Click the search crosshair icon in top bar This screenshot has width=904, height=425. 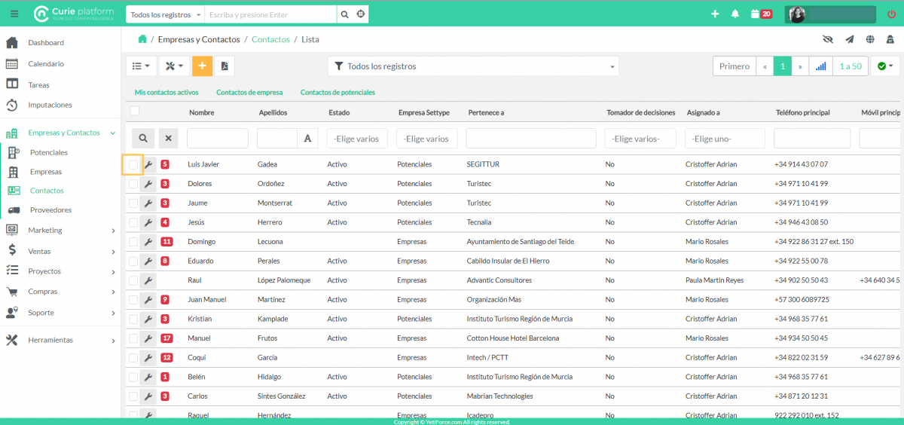click(x=361, y=14)
